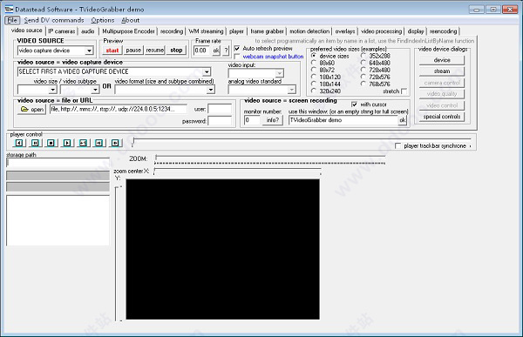
Task: Click the stop square icon in player control
Action: click(x=51, y=143)
